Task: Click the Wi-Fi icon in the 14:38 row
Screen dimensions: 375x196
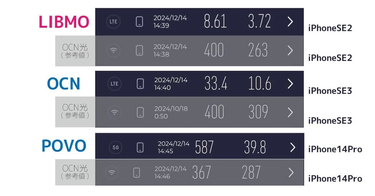Action: (x=113, y=51)
